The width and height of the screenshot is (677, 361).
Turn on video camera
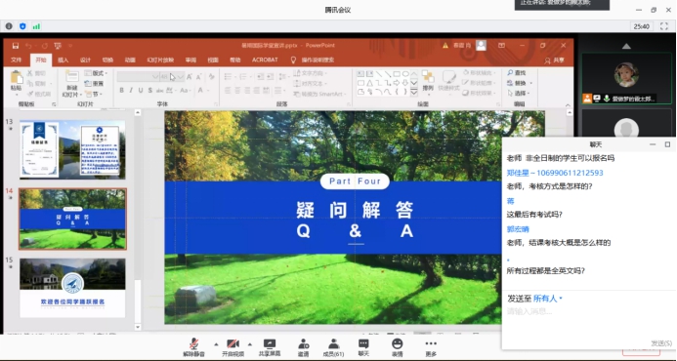tap(233, 347)
